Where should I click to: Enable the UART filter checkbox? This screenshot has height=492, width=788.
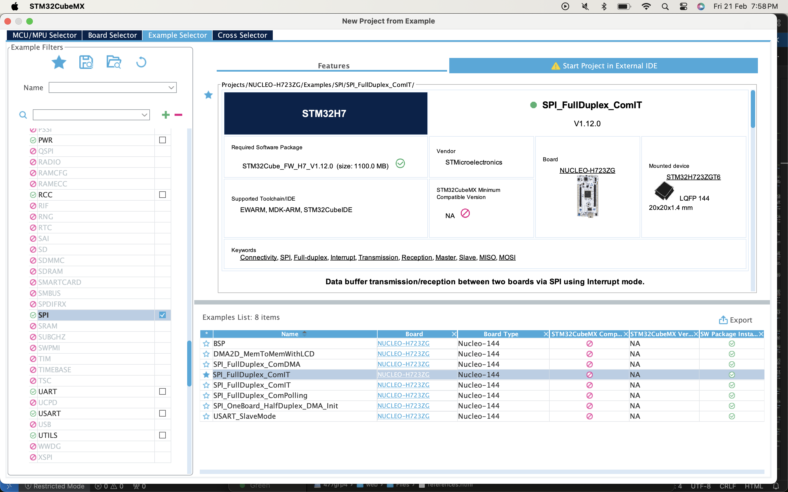click(x=163, y=391)
